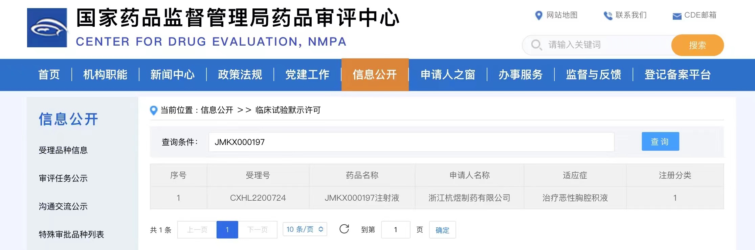Go to 首页 in navigation bar
This screenshot has width=755, height=250.
(x=49, y=75)
